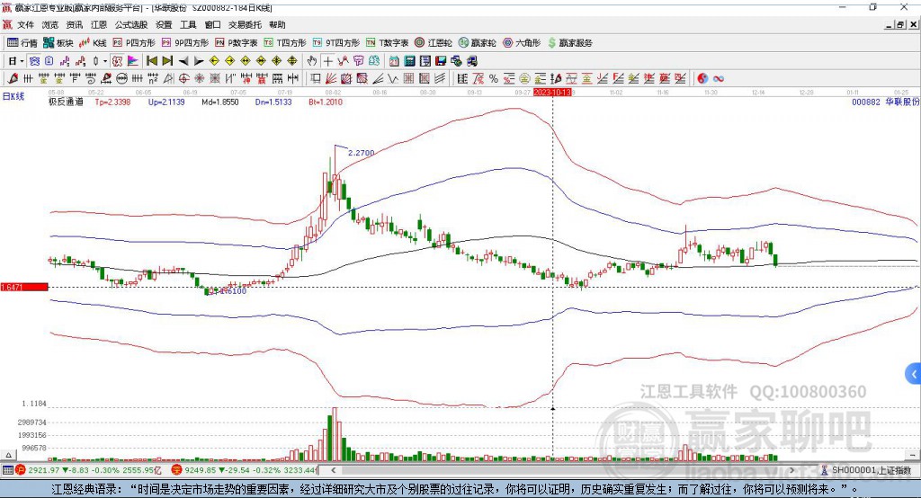Select the pencil drawing tool
The width and height of the screenshot is (921, 498).
coord(13,78)
